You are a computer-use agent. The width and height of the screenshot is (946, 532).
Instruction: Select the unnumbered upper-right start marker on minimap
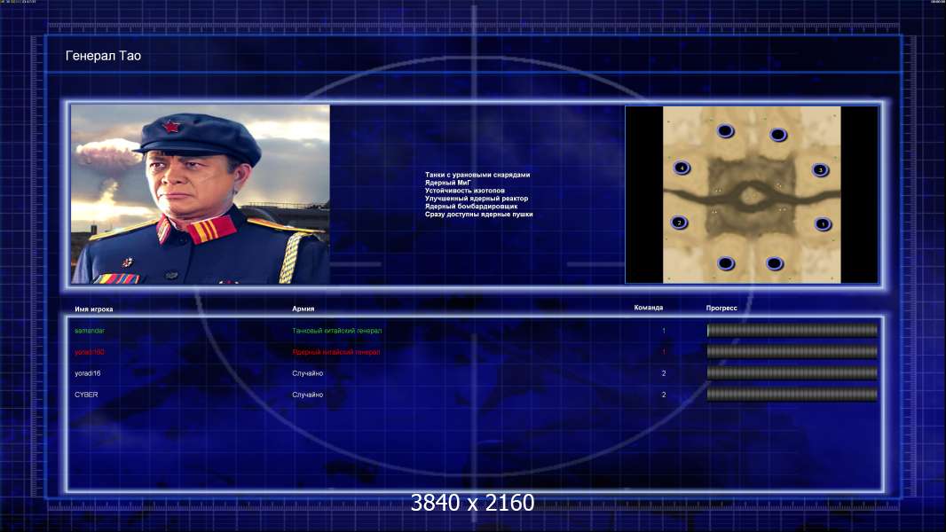778,135
